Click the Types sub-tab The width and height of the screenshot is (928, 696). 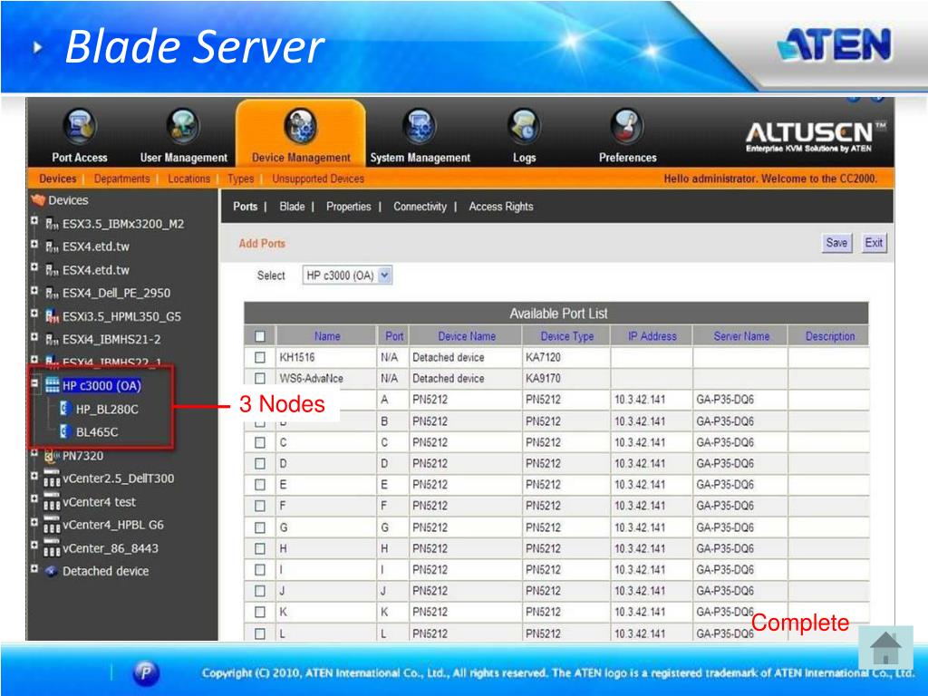coord(240,179)
